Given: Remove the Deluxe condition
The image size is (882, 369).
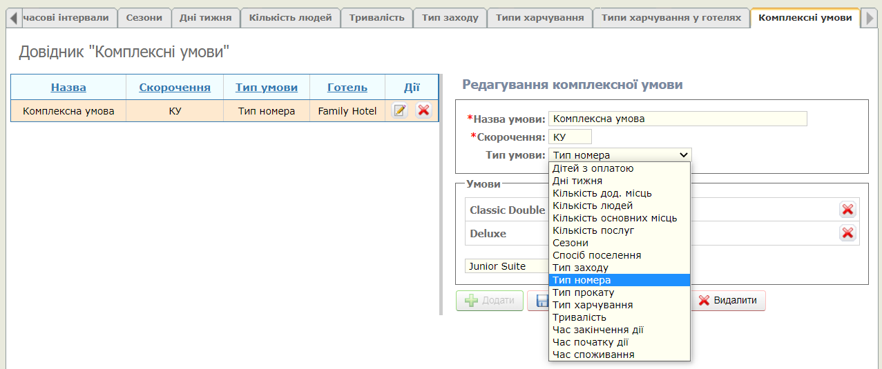Looking at the screenshot, I should 847,233.
